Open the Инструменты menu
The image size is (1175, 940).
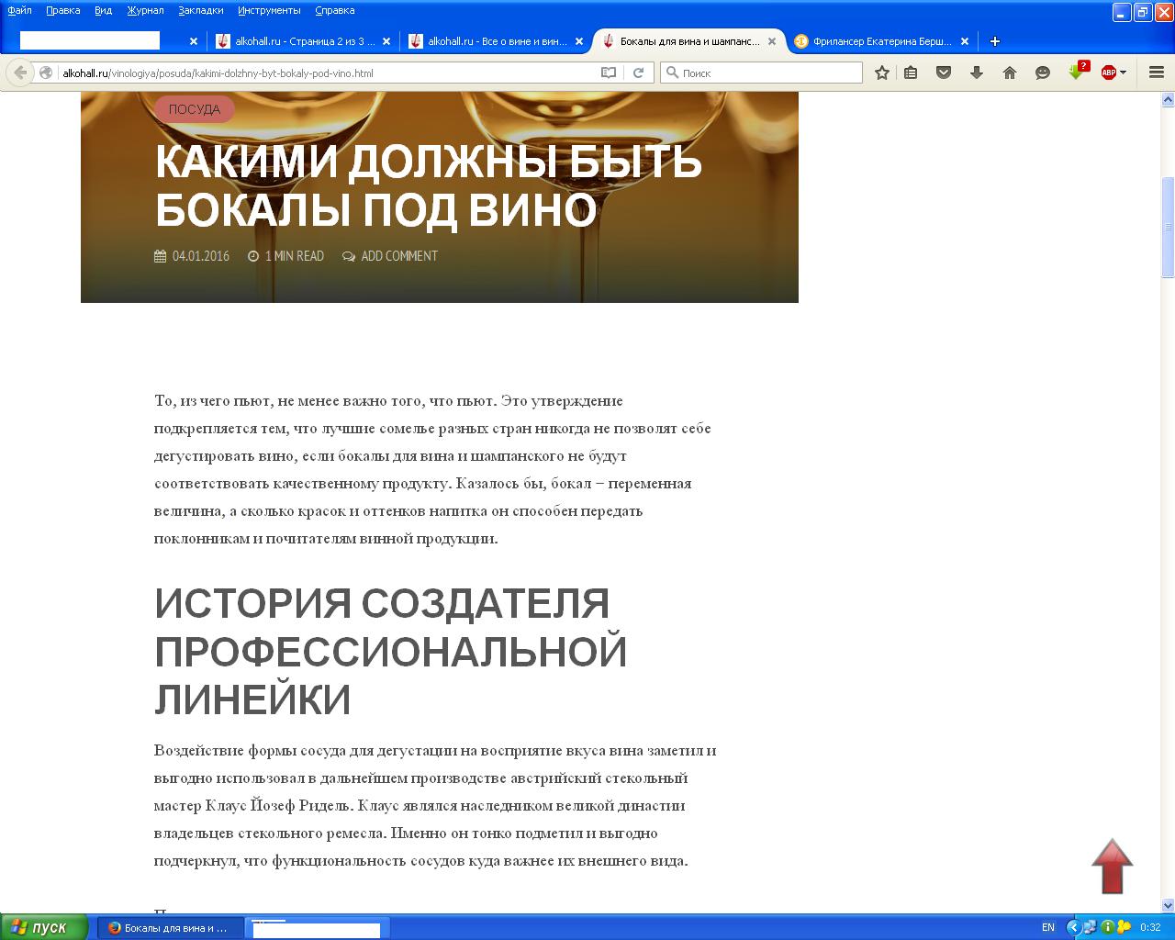[269, 10]
